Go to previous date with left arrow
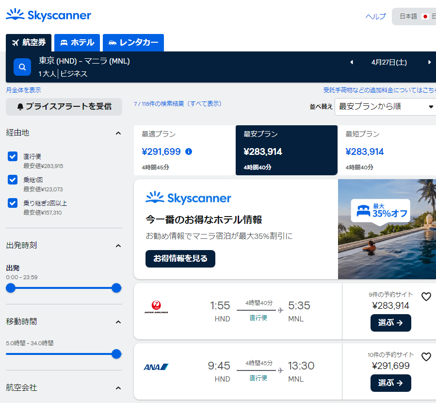436x403 pixels. pyautogui.click(x=352, y=62)
